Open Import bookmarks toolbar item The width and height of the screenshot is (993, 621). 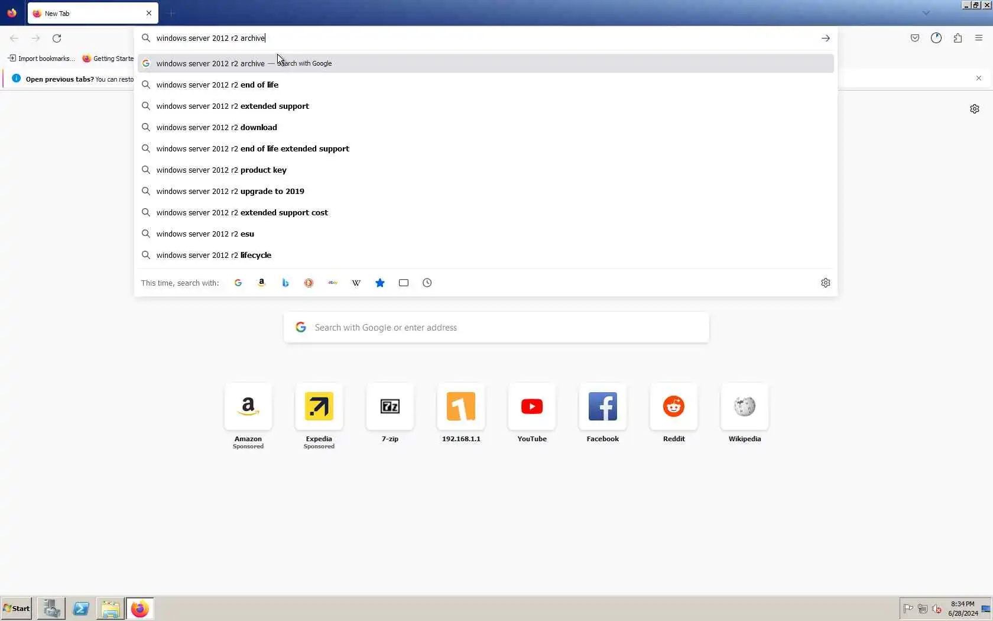click(41, 59)
